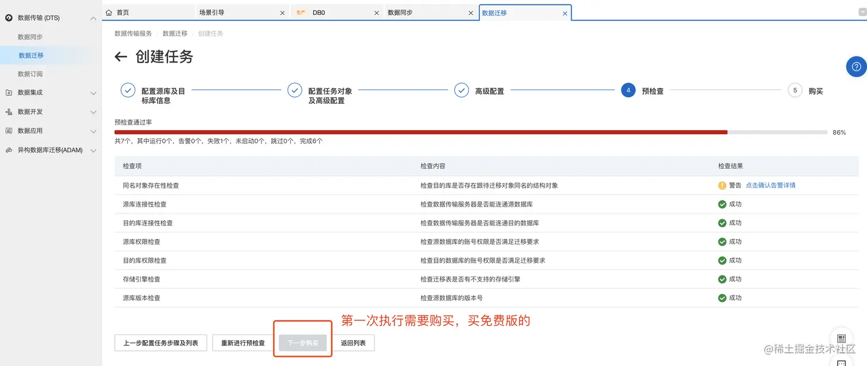The image size is (867, 366).
Task: Click step 3 check circle 高级配置
Action: pos(462,91)
